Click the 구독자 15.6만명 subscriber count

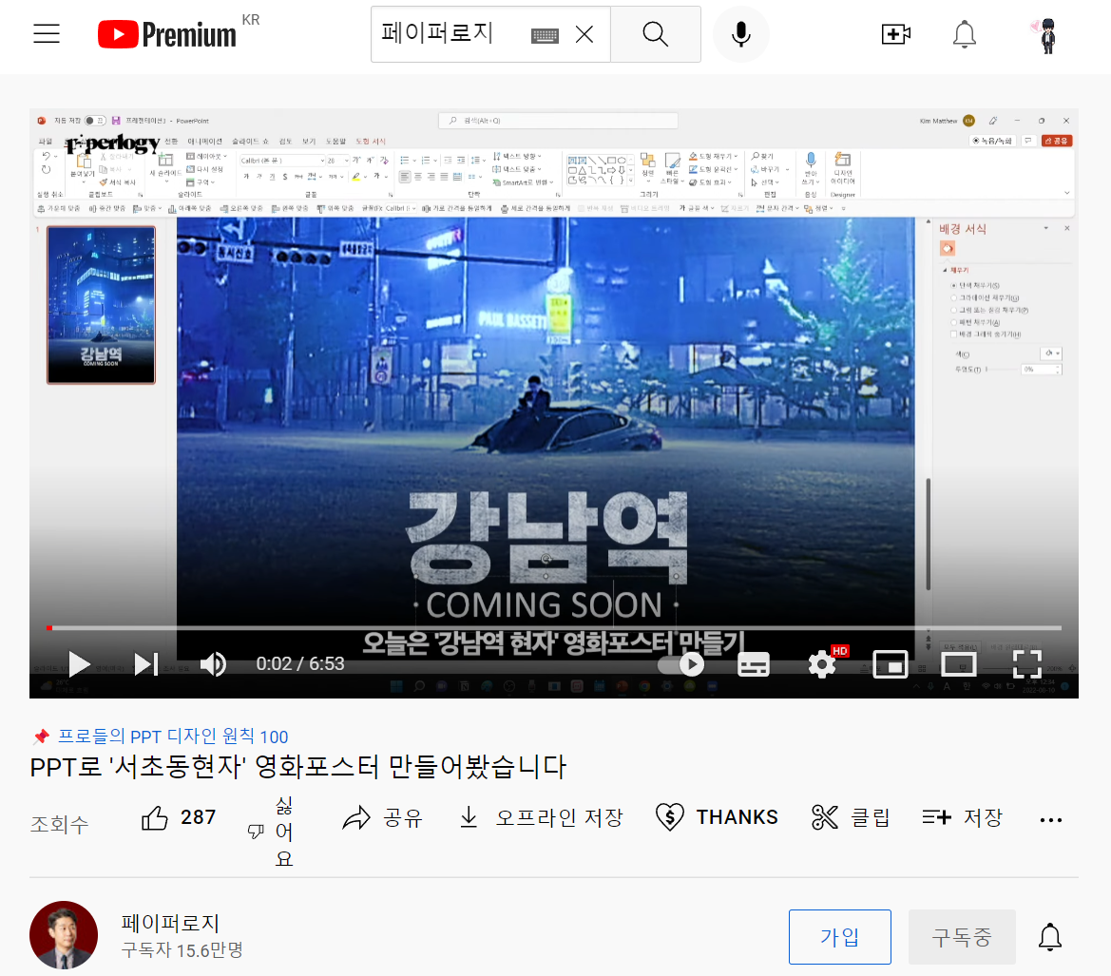pos(182,950)
